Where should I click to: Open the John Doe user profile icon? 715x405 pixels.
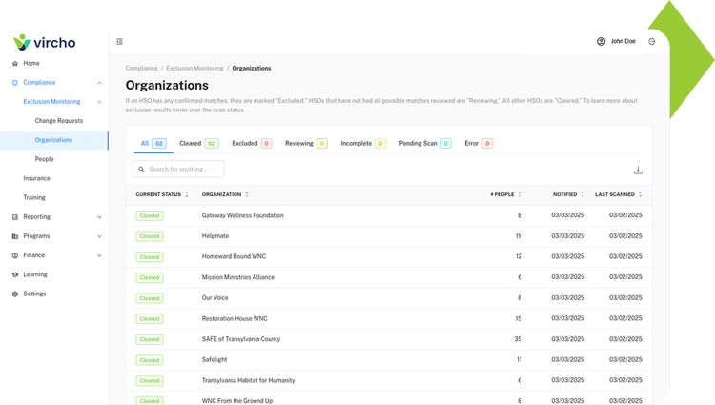(x=601, y=42)
